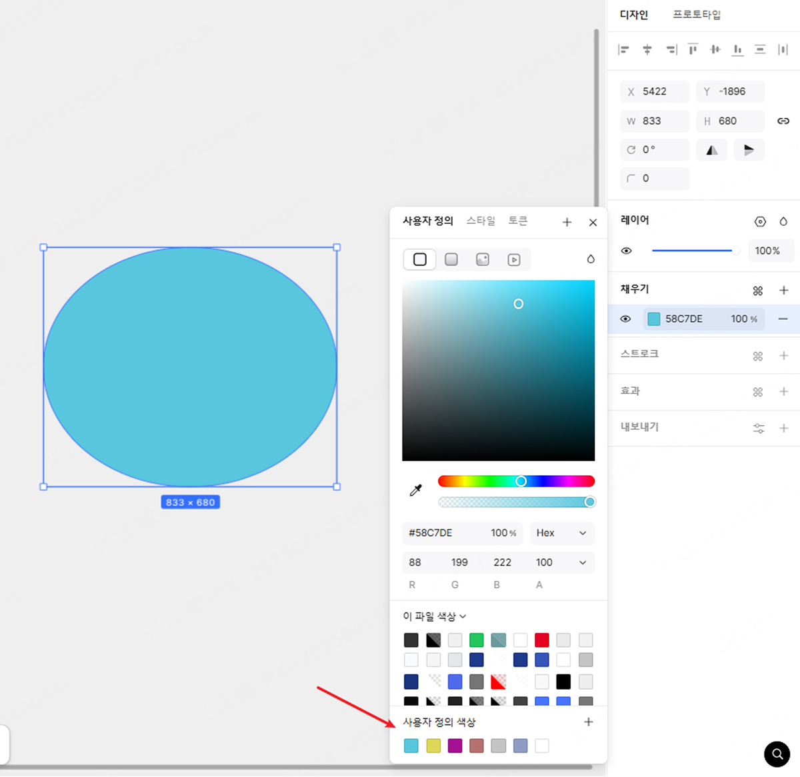Viewport: 800px width, 777px height.
Task: Select solid fill type
Action: [x=420, y=259]
